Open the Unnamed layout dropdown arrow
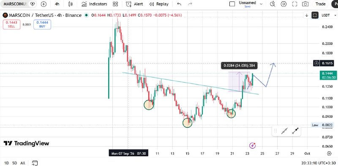 tap(262, 4)
